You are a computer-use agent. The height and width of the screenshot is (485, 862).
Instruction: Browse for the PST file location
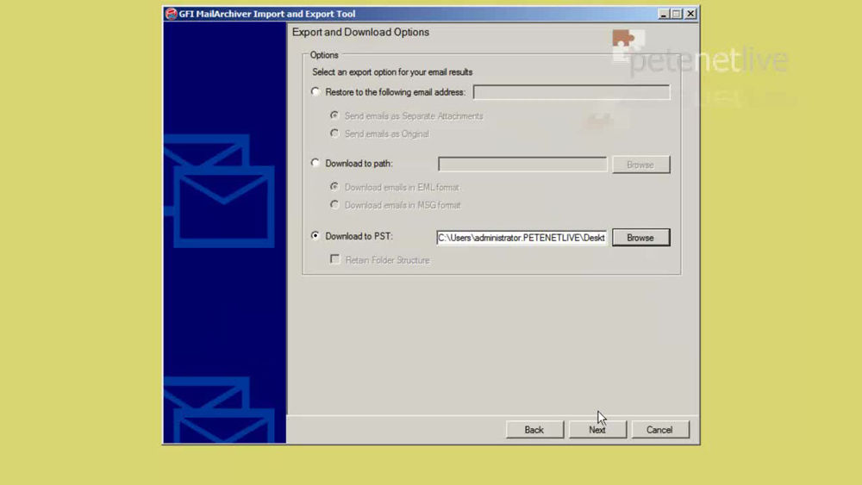(641, 237)
